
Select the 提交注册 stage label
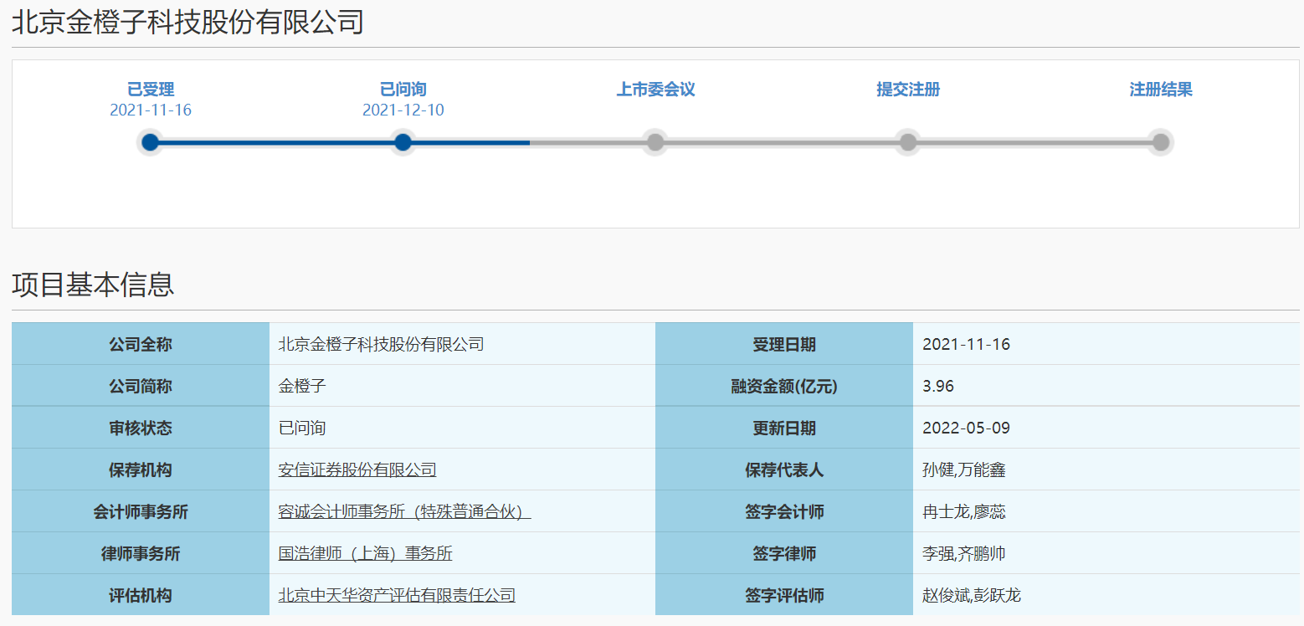(x=908, y=90)
